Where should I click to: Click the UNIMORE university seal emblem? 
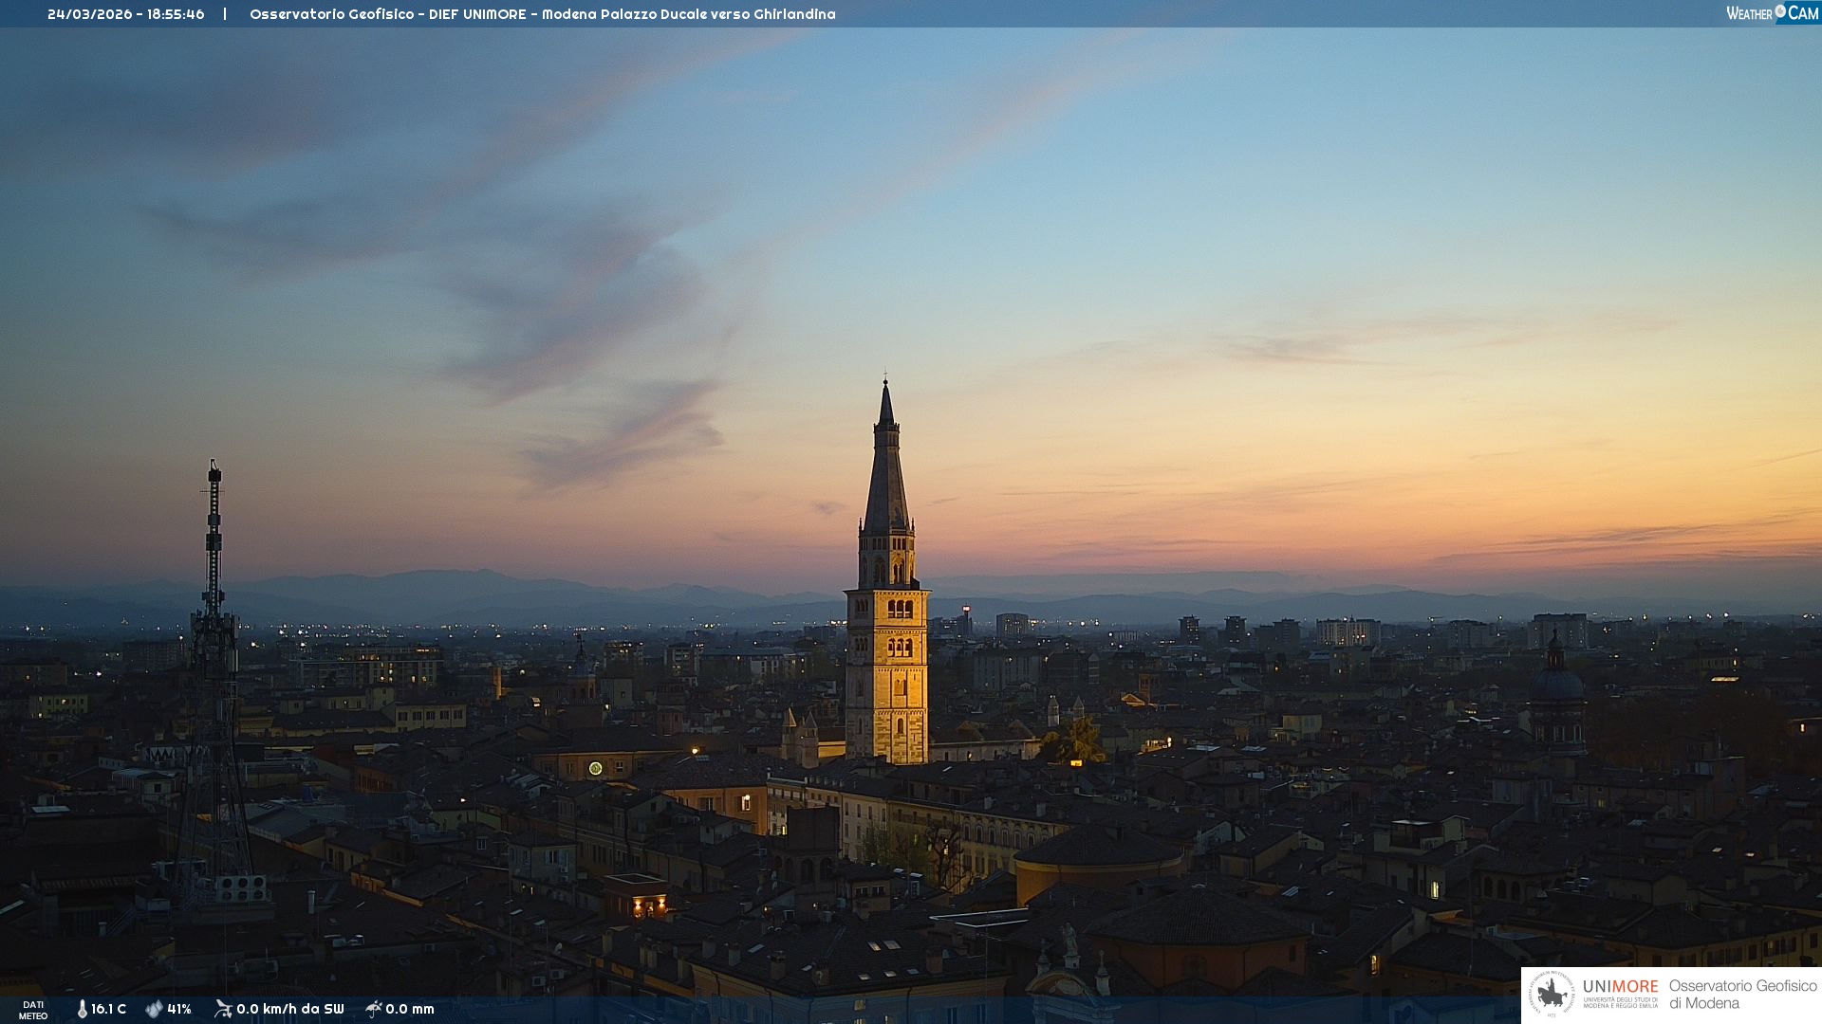[1552, 994]
